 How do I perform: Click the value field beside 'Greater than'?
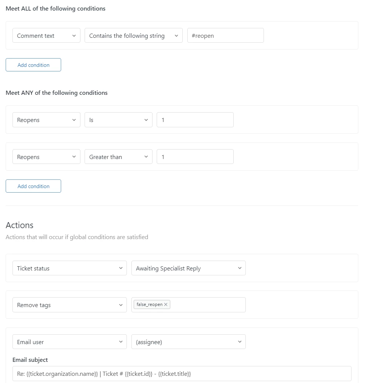click(195, 157)
